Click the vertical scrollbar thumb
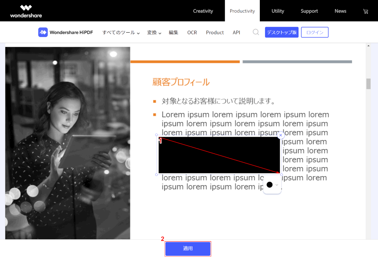The width and height of the screenshot is (378, 258). [369, 84]
